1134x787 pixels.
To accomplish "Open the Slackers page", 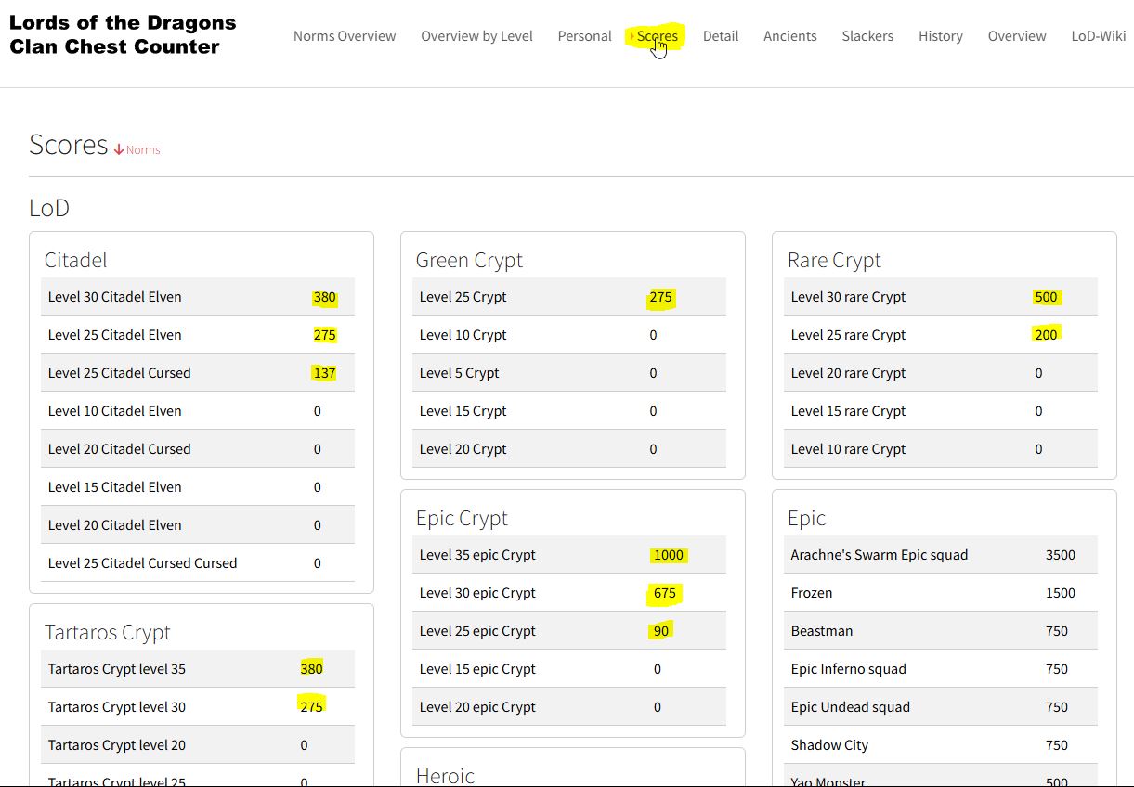I will tap(867, 36).
